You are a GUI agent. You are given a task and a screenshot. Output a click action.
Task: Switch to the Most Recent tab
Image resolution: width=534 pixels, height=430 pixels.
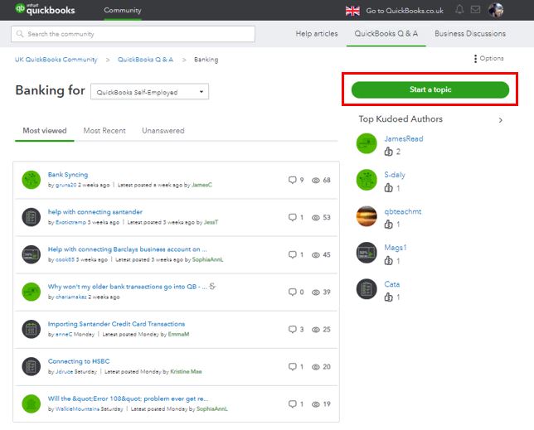[104, 131]
